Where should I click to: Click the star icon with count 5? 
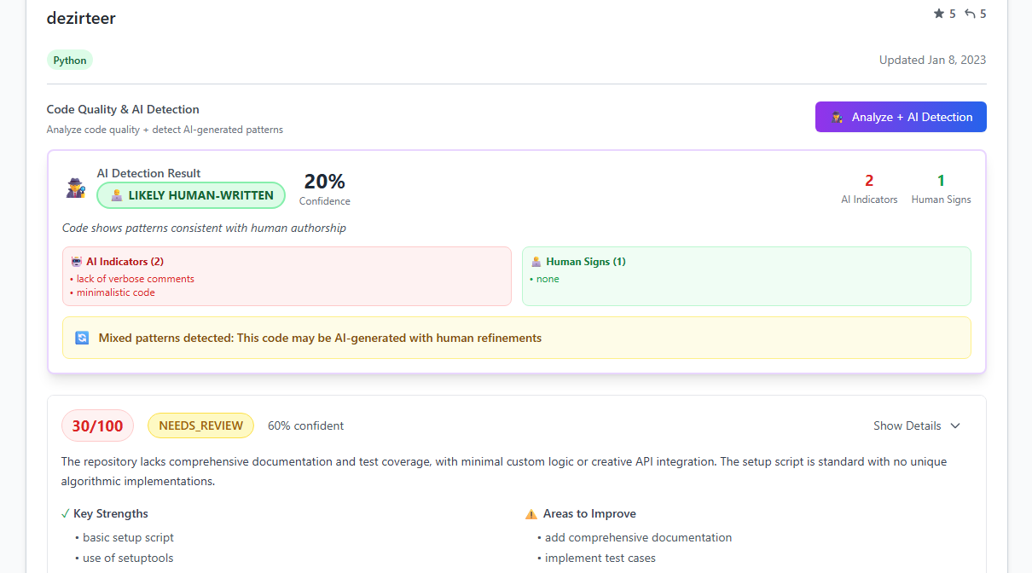(939, 14)
